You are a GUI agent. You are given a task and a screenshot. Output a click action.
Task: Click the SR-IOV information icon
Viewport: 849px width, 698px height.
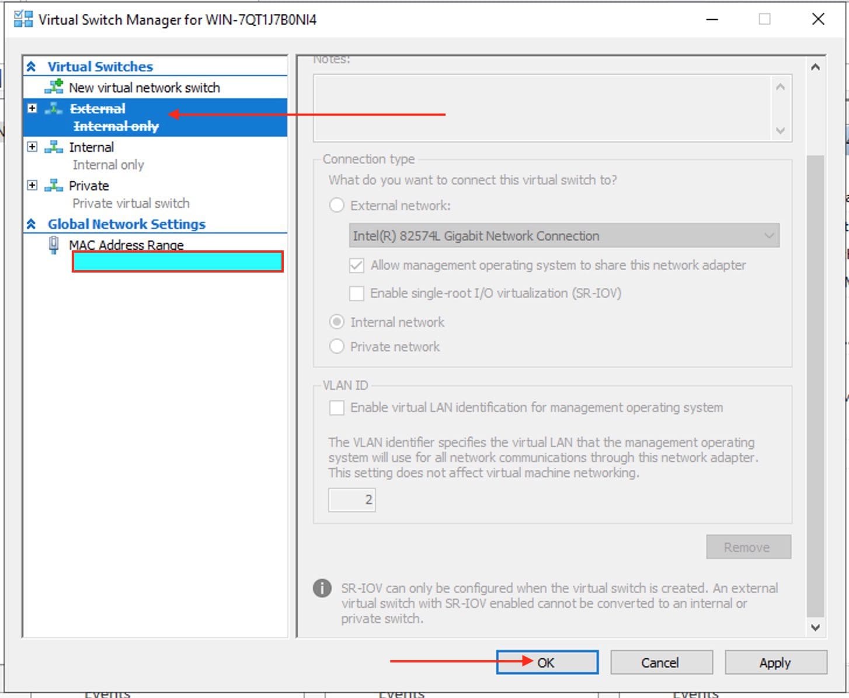tap(322, 588)
